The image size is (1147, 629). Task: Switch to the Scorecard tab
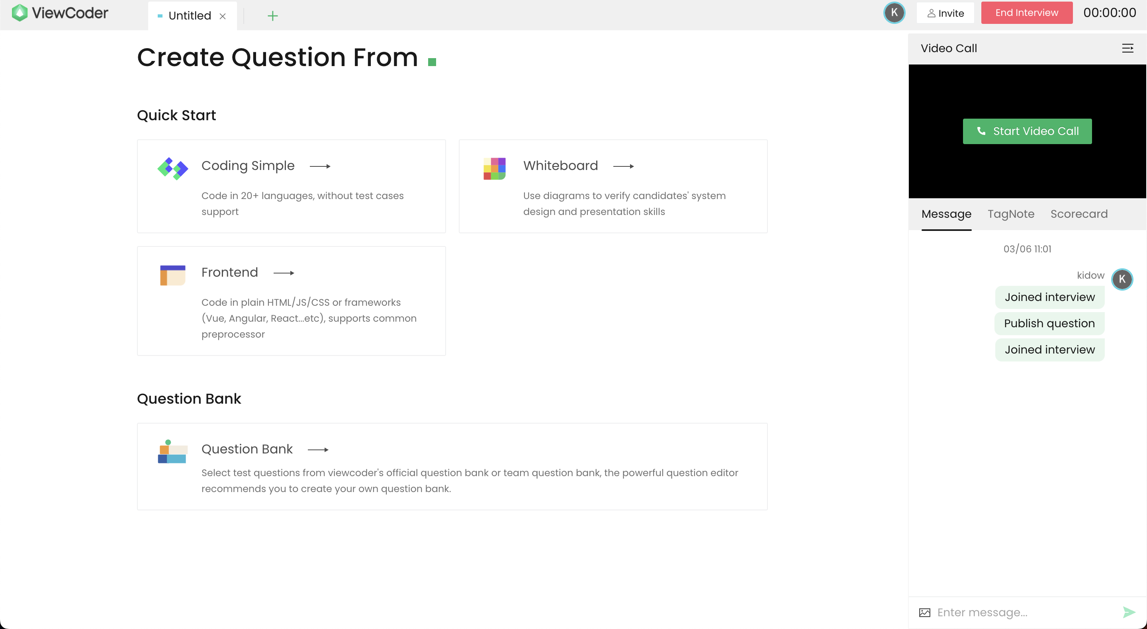pyautogui.click(x=1079, y=214)
